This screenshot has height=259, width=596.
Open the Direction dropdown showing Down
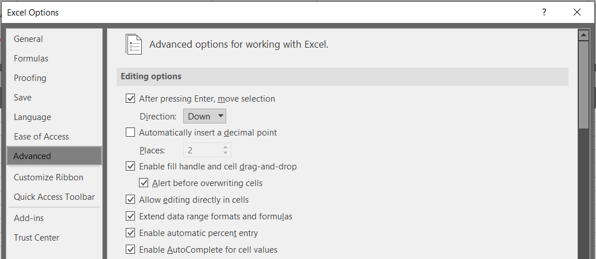point(204,117)
